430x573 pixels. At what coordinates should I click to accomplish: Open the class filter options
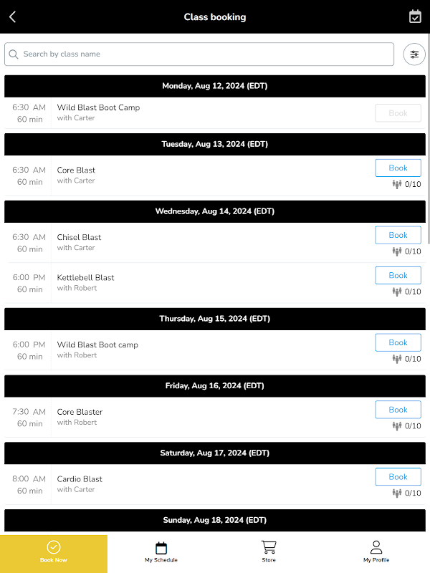(414, 54)
